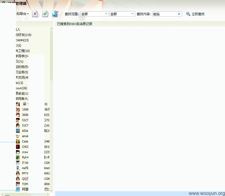Select the group ending in ls(13)
The width and height of the screenshot is (225, 196).
point(19,83)
